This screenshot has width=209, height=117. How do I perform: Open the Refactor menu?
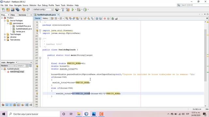point(33,5)
